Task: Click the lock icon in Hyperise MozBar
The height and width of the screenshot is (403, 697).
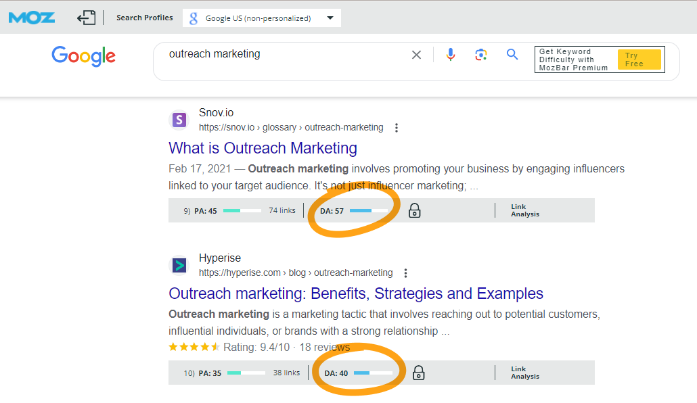Action: pos(419,373)
